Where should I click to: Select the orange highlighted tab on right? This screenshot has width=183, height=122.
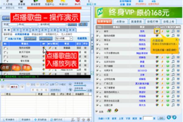[104, 21]
